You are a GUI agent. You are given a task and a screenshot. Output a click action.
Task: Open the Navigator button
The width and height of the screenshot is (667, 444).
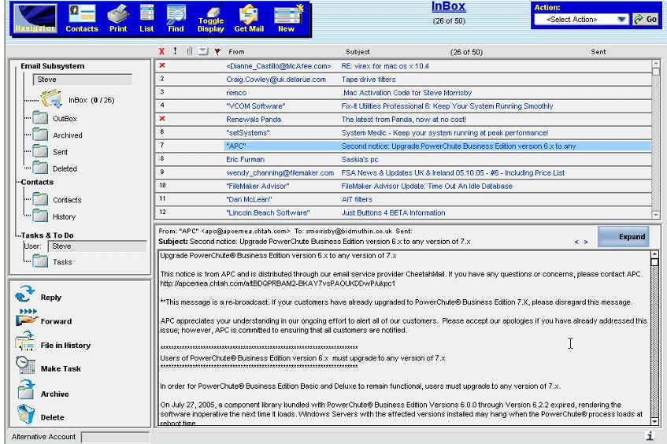tap(35, 19)
